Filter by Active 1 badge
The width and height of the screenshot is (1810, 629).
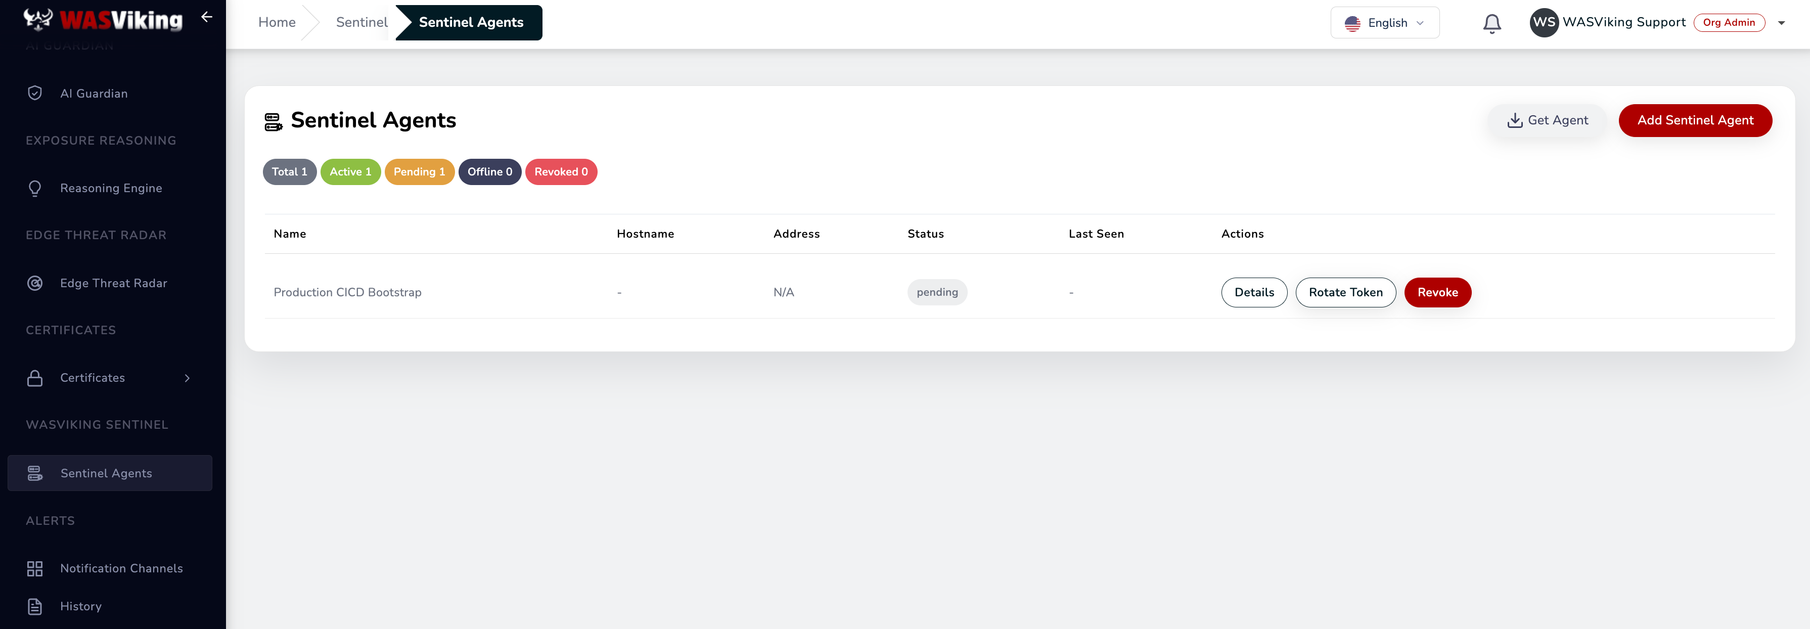tap(350, 172)
